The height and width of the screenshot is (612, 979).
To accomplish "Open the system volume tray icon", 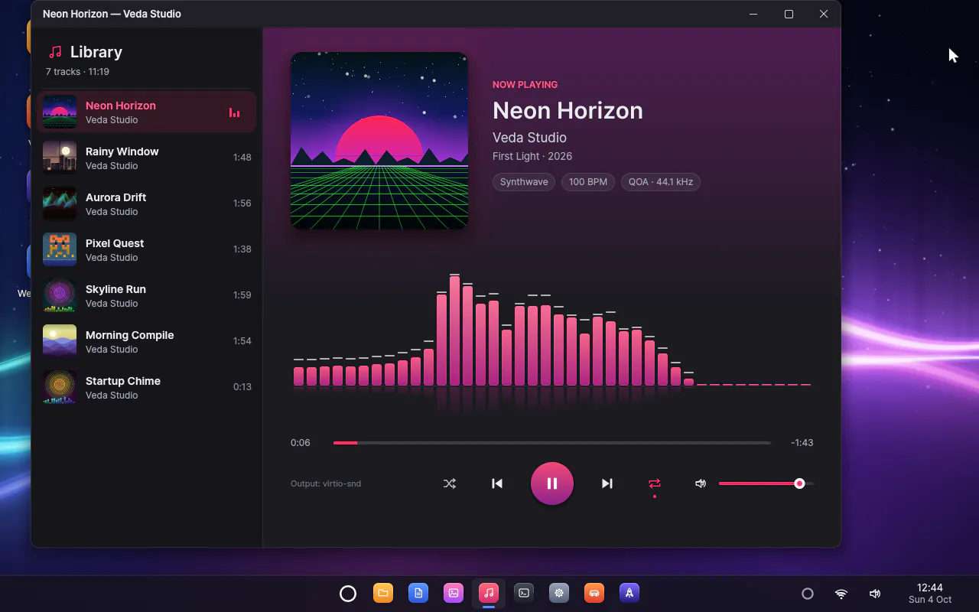I will click(x=875, y=594).
